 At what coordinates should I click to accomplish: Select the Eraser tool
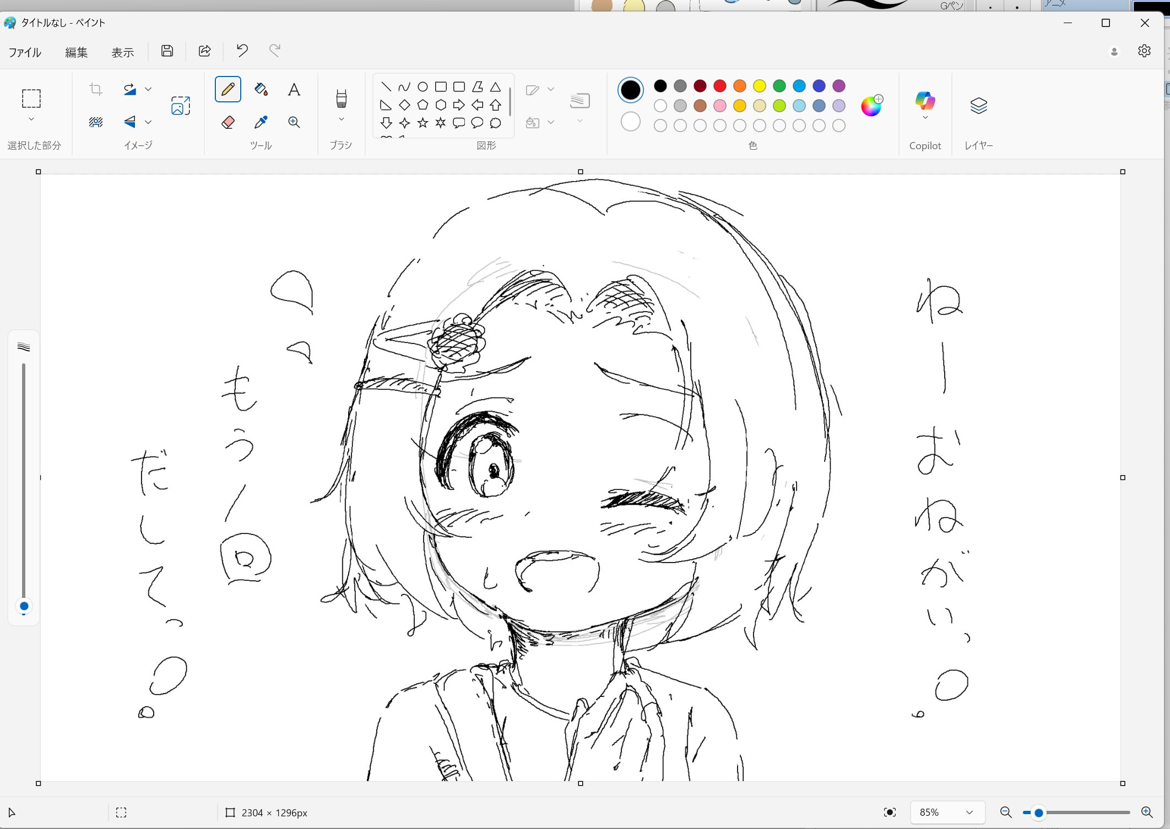point(227,122)
